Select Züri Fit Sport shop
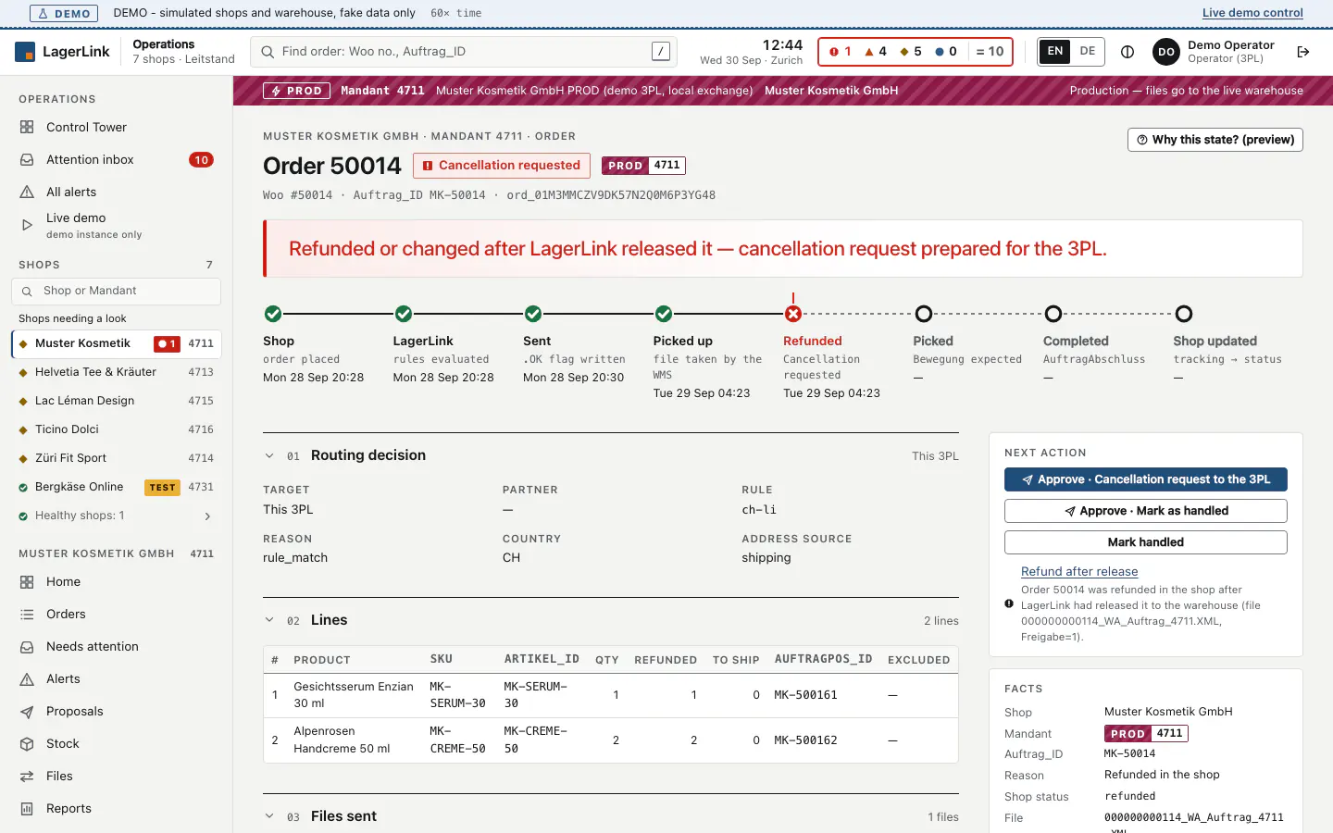The width and height of the screenshot is (1333, 833). tap(116, 458)
